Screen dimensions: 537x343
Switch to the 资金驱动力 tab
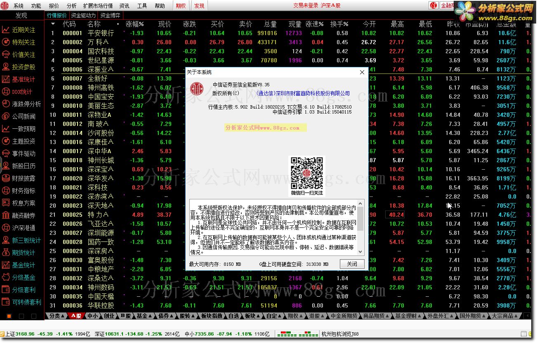point(83,15)
